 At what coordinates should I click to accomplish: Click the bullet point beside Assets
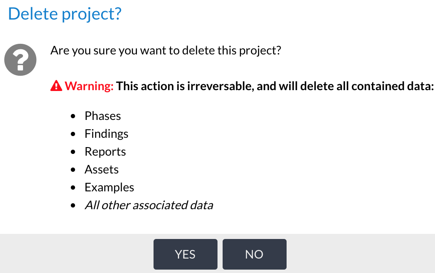coord(74,170)
